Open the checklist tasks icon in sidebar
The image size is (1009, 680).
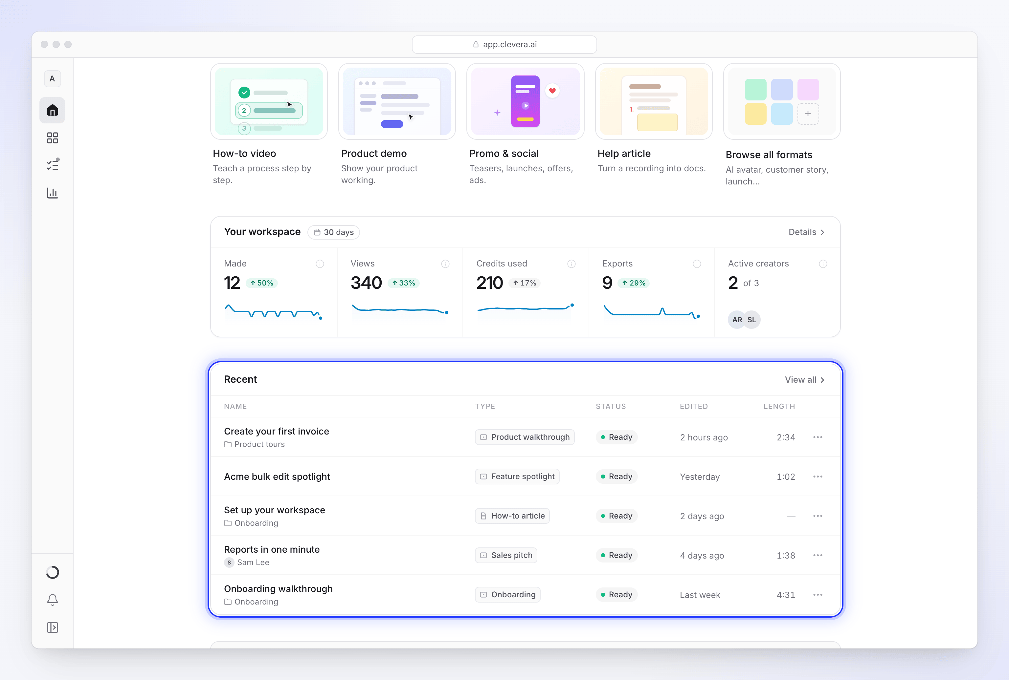(53, 165)
